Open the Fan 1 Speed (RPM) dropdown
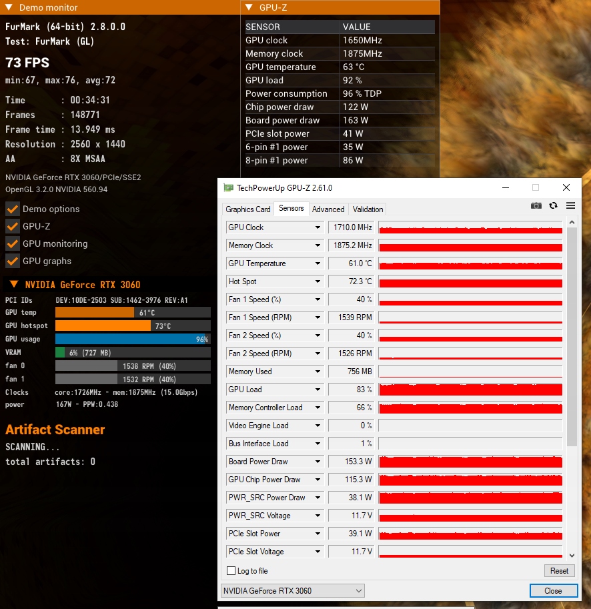591x609 pixels. click(318, 318)
